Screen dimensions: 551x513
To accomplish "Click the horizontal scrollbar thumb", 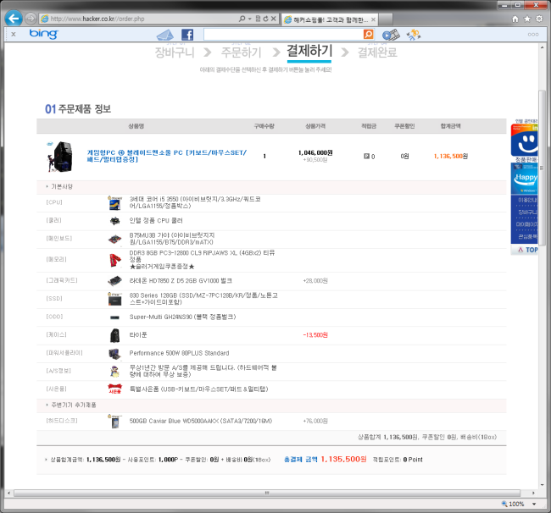I will (x=267, y=493).
